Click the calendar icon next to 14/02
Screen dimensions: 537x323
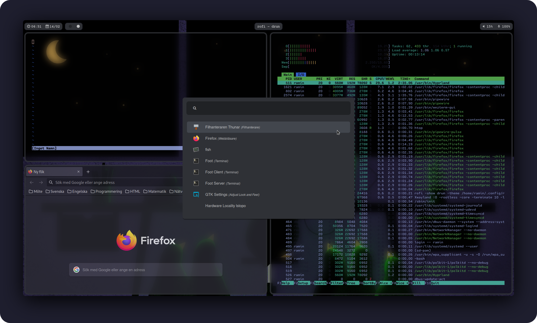tap(47, 26)
